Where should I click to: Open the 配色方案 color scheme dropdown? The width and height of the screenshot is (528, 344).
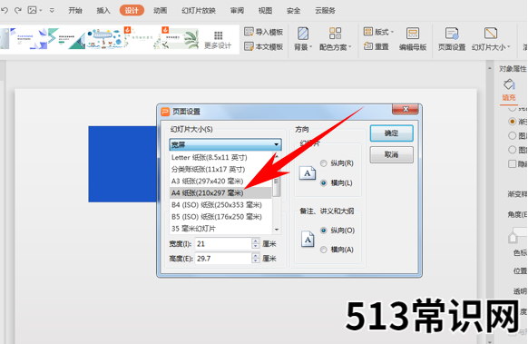point(336,39)
